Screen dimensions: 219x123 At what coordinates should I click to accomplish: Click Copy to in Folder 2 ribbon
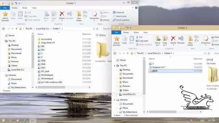(x=165, y=41)
